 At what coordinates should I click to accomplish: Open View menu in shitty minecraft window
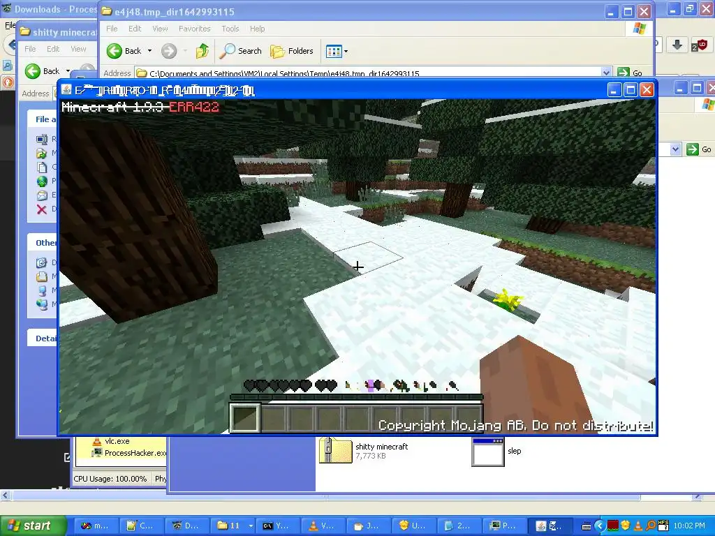coord(78,49)
